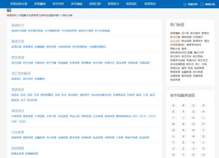Image resolution: width=219 pixels, height=158 pixels.
Task: Click the 新东方 hot tag
Action: tap(190, 64)
